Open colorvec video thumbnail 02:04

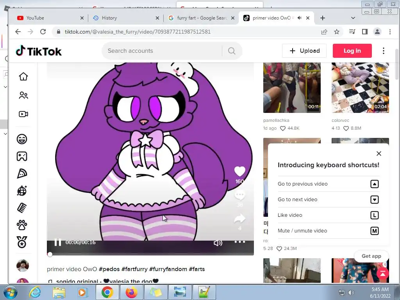pos(360,87)
